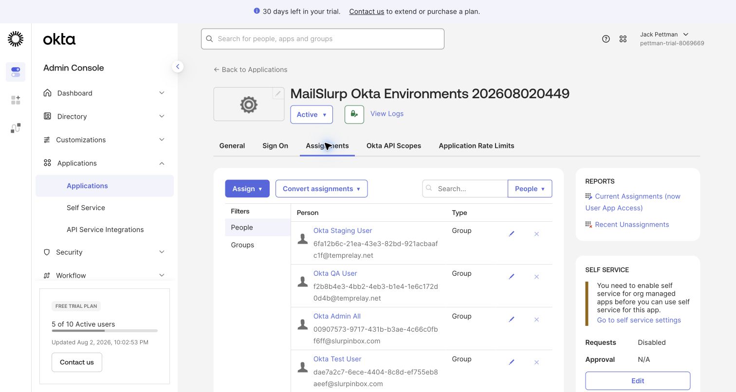Remove Okta Admin All assignment
Image resolution: width=736 pixels, height=392 pixels.
point(536,320)
